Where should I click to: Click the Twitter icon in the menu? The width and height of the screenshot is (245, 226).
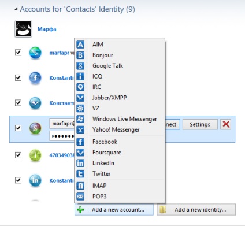coord(80,173)
